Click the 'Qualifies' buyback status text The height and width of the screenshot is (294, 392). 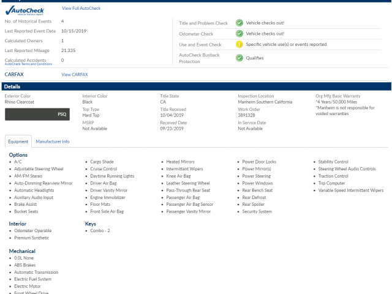click(255, 58)
